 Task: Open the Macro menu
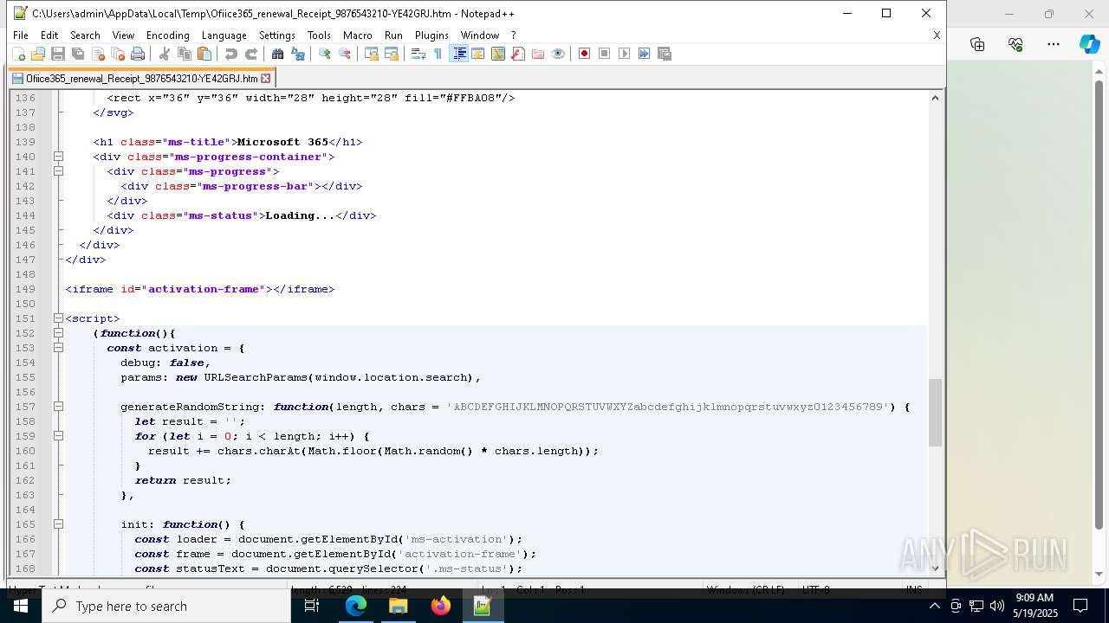pos(357,35)
